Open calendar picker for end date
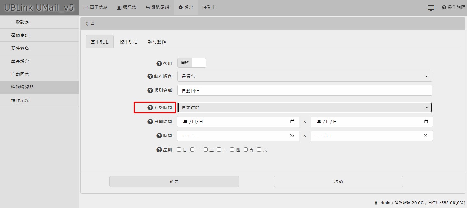The height and width of the screenshot is (208, 467). 426,122
